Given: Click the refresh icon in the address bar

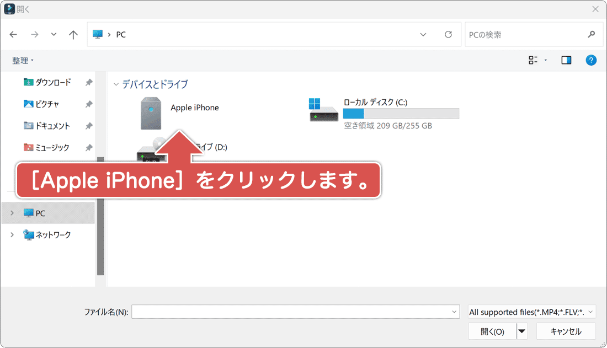Looking at the screenshot, I should pyautogui.click(x=448, y=34).
